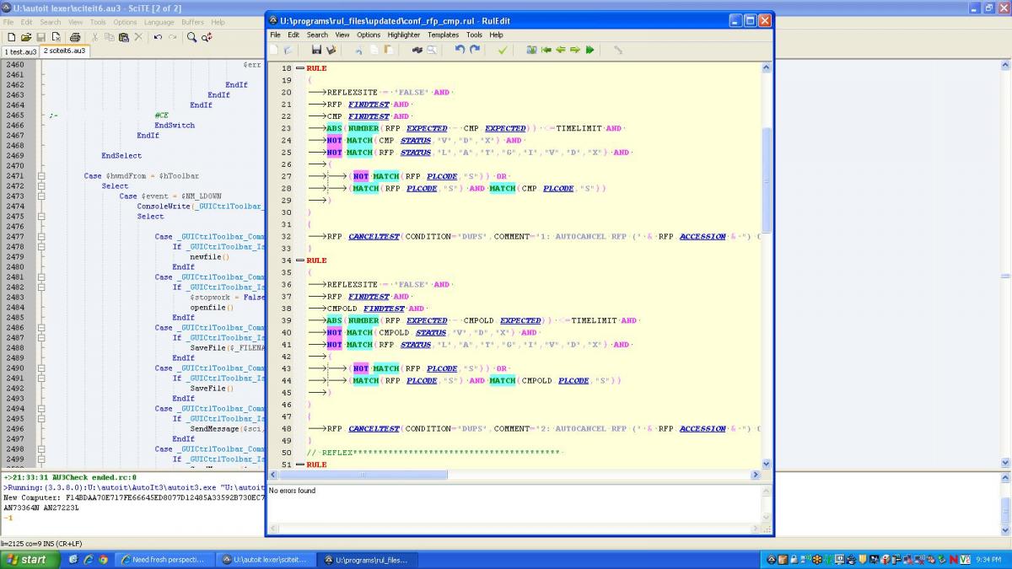Image resolution: width=1012 pixels, height=569 pixels.
Task: Click the magnifier Find icon in SciTE
Action: (192, 37)
